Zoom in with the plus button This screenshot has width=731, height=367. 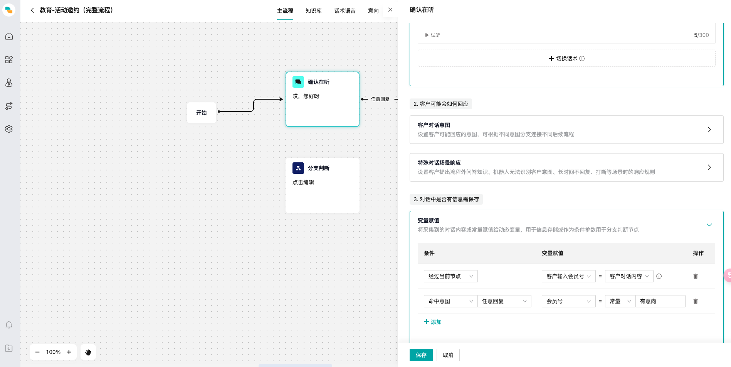tap(69, 352)
